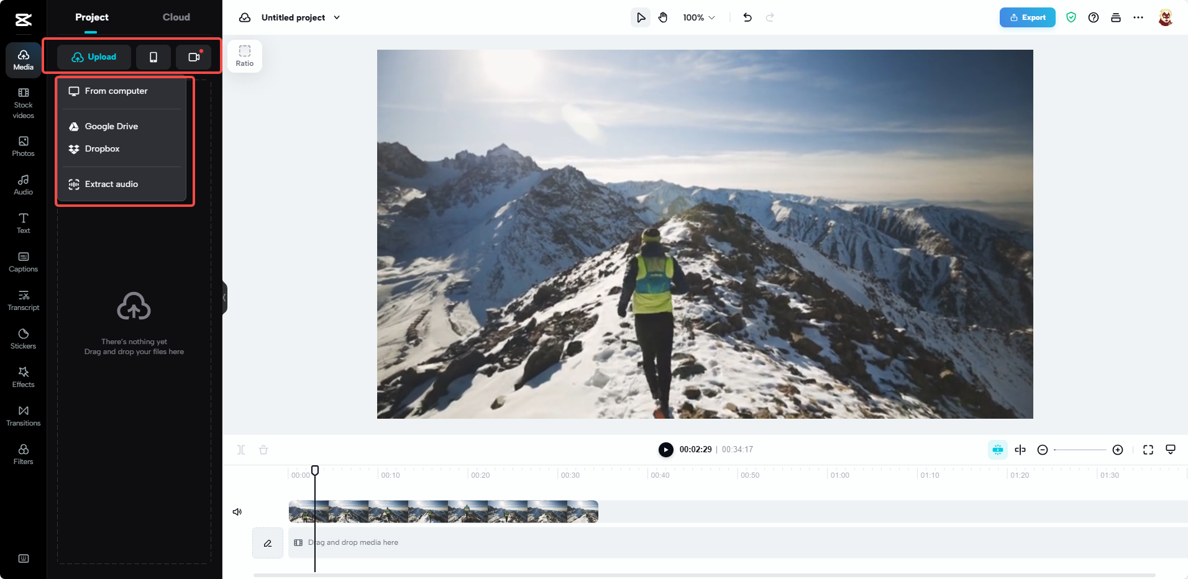The image size is (1188, 579).
Task: Open the more options ellipsis menu
Action: point(1138,17)
